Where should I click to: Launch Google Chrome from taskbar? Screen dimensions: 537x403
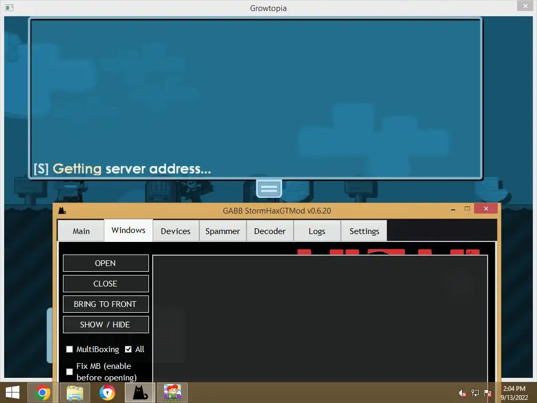click(42, 393)
